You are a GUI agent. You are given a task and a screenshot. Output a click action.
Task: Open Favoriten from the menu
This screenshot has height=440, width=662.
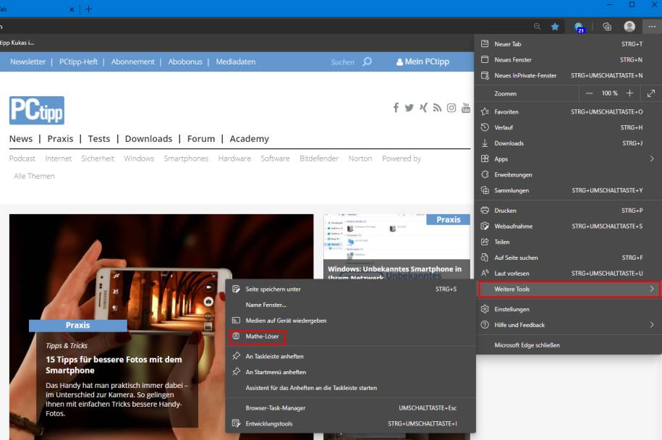568,112
